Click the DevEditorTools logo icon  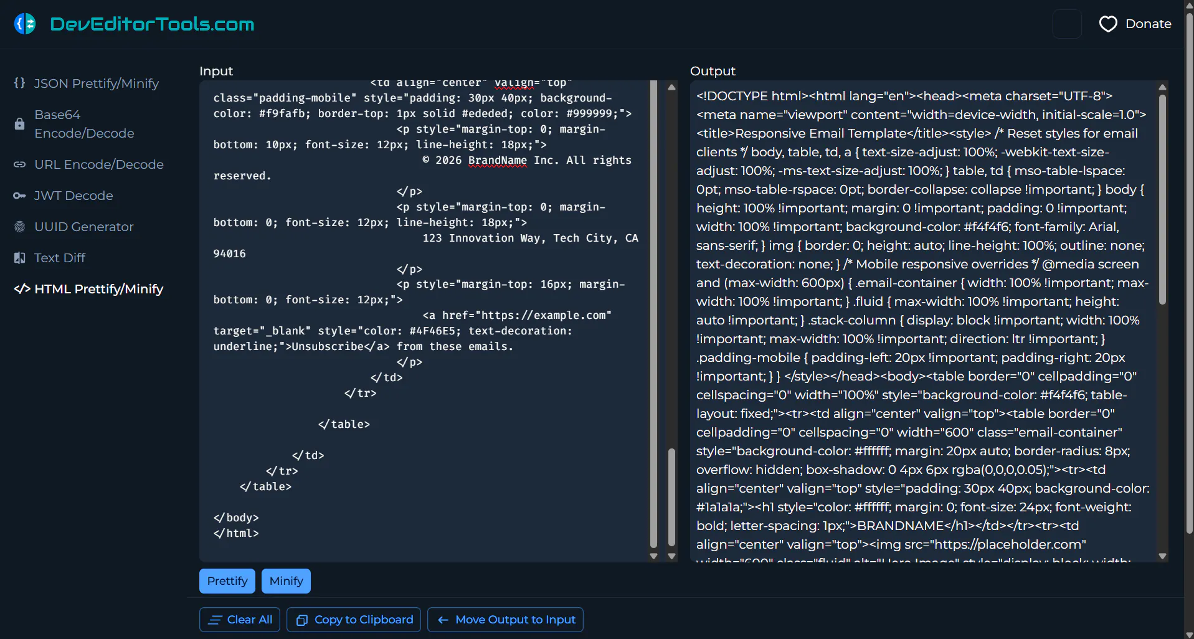click(25, 24)
